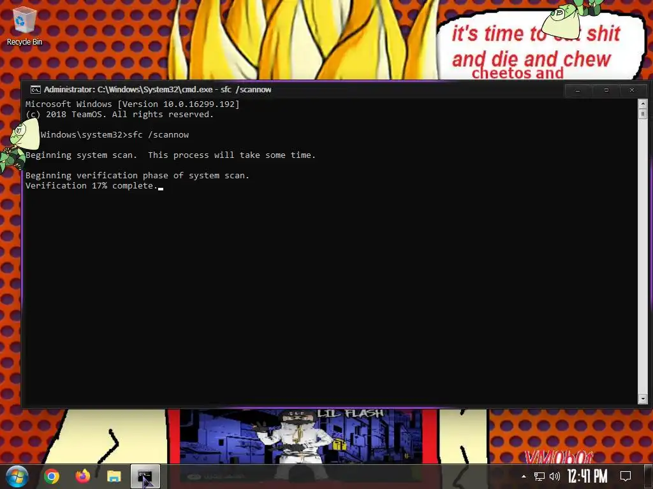Click the Command Prompt window title text
653x489 pixels.
158,89
